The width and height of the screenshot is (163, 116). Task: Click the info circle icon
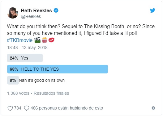(153, 108)
